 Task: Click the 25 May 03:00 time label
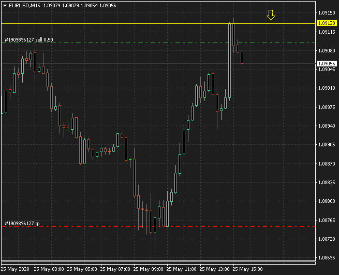coord(49,269)
